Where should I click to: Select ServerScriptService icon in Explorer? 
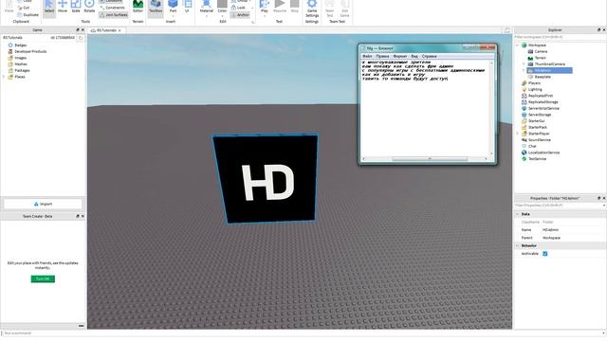point(524,108)
